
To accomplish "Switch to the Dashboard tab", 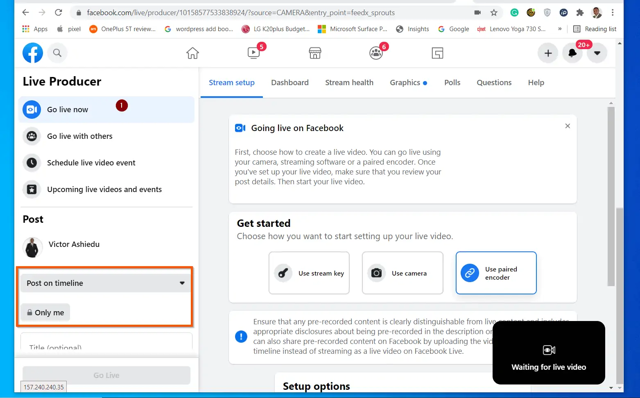I will click(x=290, y=83).
